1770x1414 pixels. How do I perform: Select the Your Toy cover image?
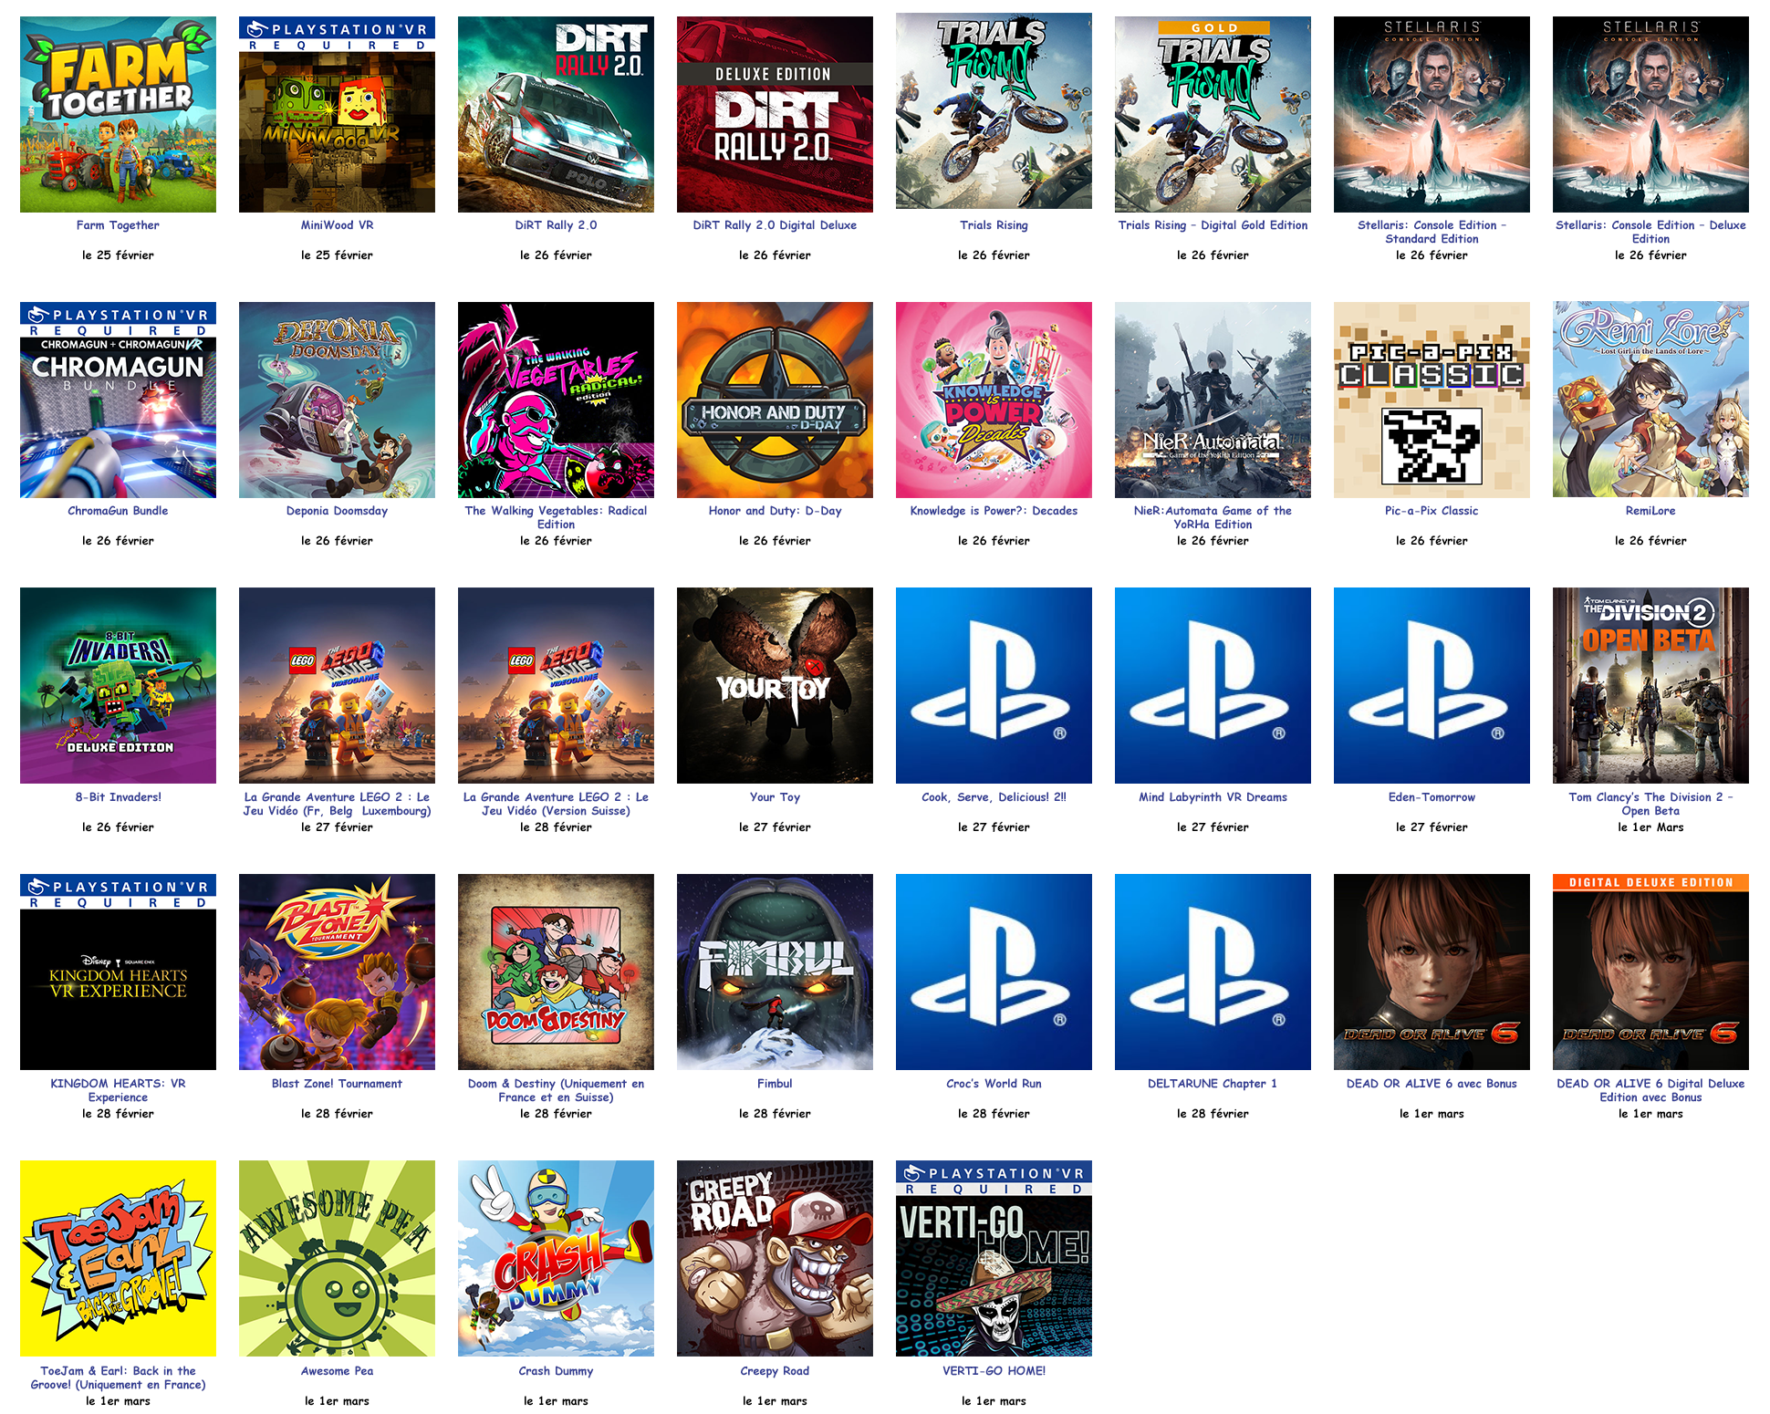click(x=775, y=685)
